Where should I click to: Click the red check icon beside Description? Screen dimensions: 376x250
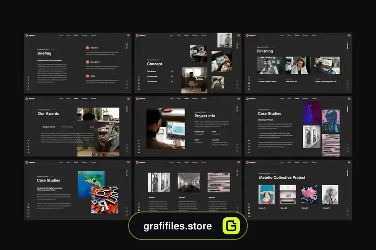pyautogui.click(x=87, y=62)
